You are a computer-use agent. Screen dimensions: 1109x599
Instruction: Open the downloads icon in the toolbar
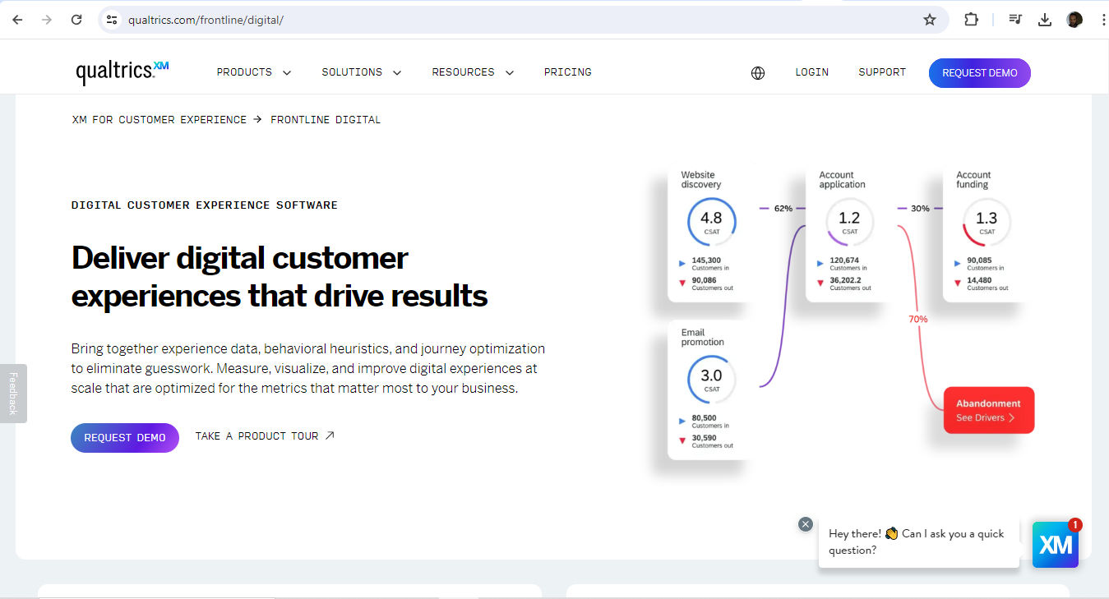pos(1045,18)
